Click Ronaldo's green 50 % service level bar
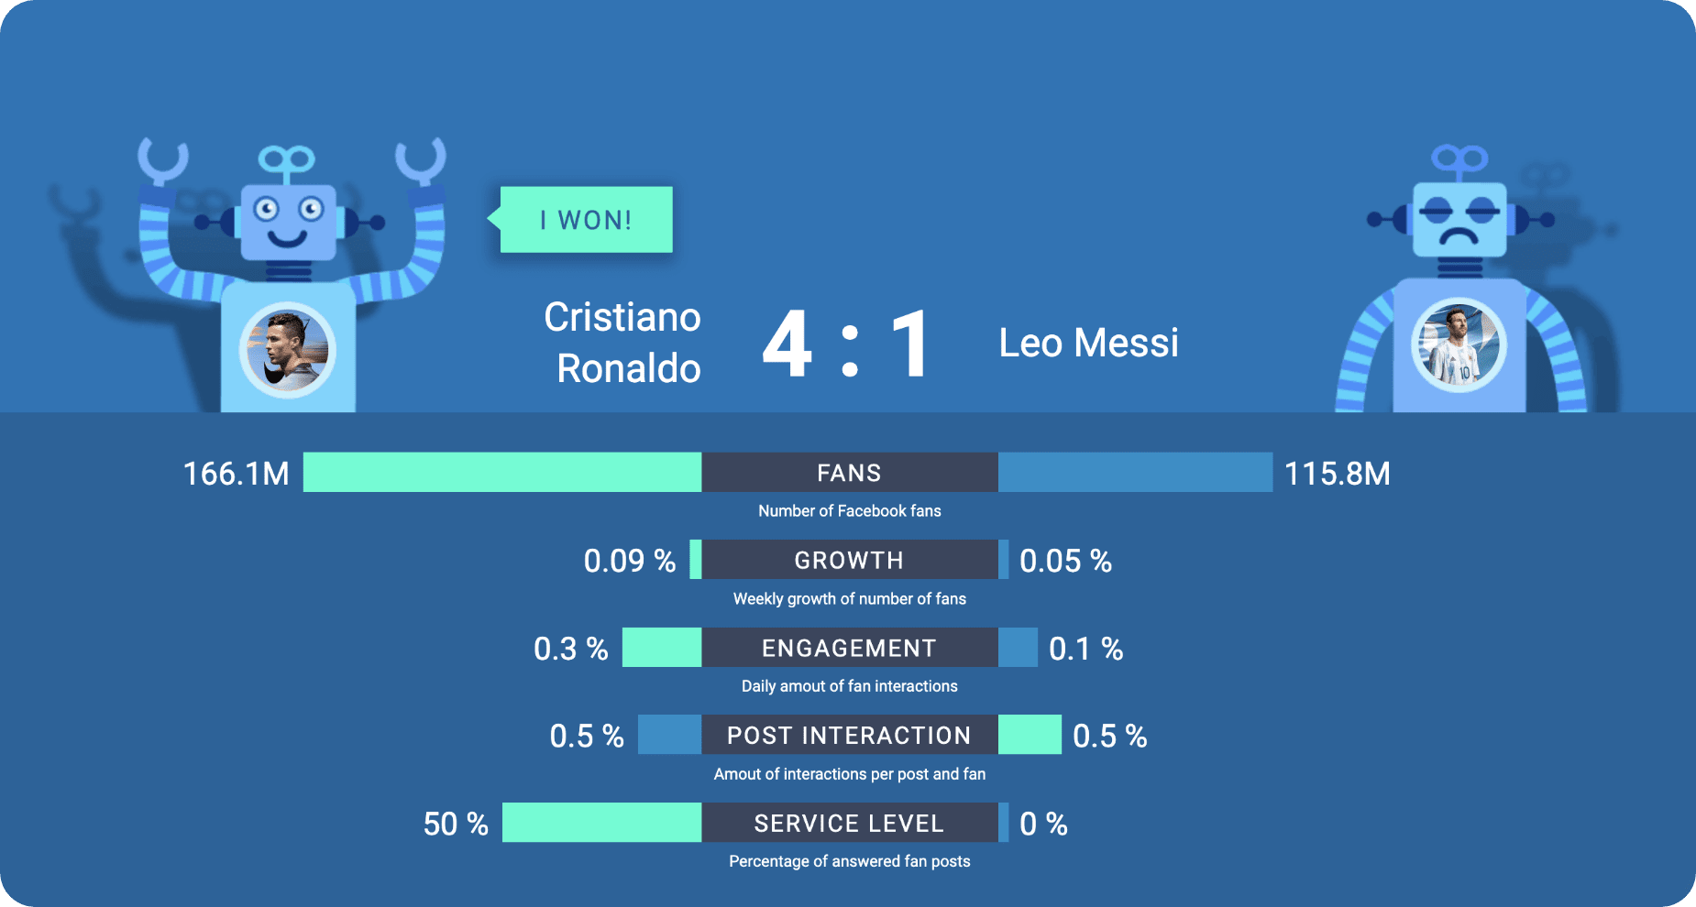 point(601,823)
